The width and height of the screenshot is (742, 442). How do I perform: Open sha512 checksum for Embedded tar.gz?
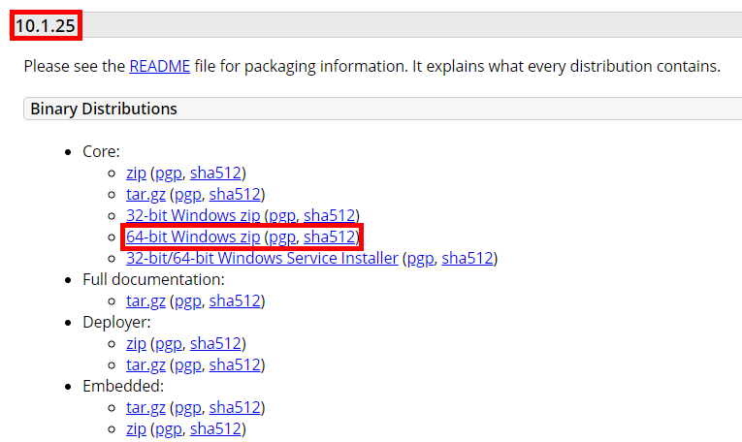235,407
